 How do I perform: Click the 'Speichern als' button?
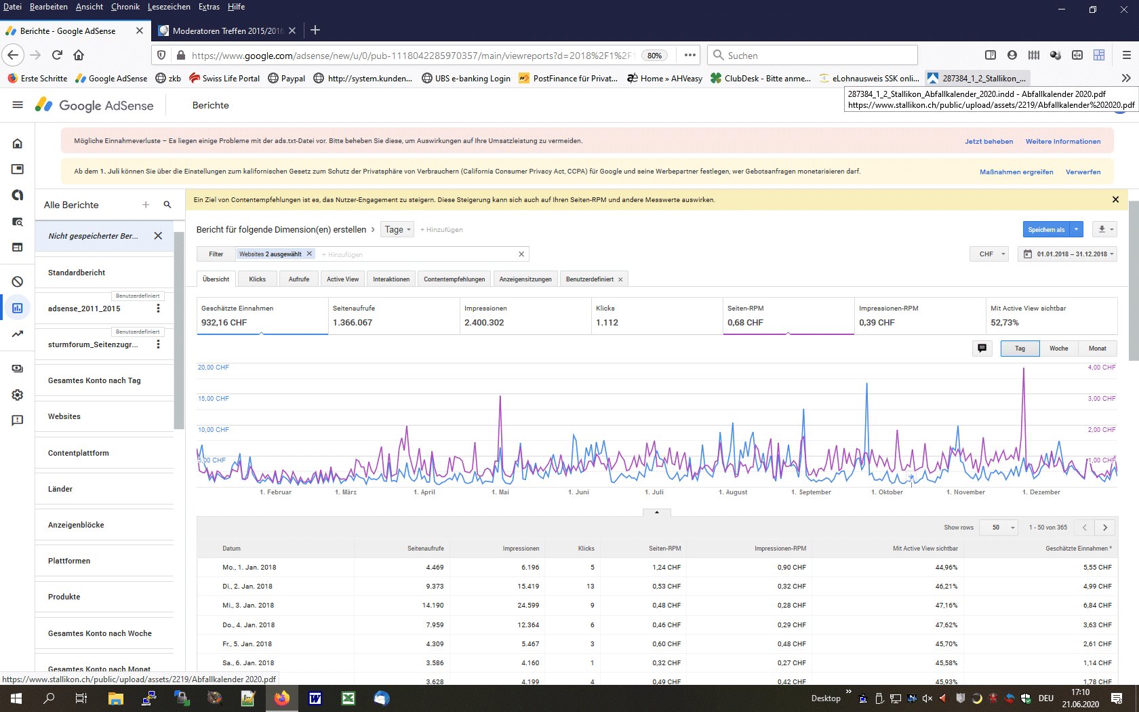point(1046,230)
